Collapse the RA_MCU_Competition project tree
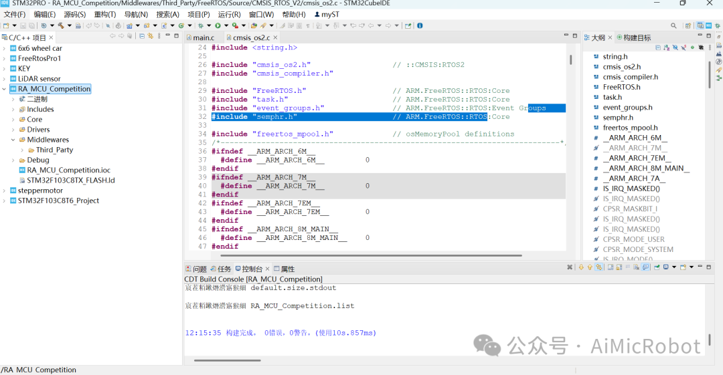 tap(4, 89)
